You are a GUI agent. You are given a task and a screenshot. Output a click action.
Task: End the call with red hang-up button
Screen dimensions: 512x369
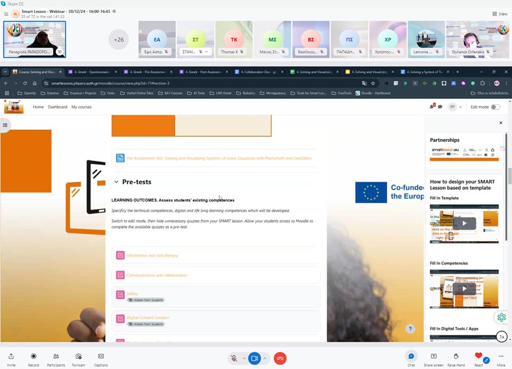tap(280, 358)
